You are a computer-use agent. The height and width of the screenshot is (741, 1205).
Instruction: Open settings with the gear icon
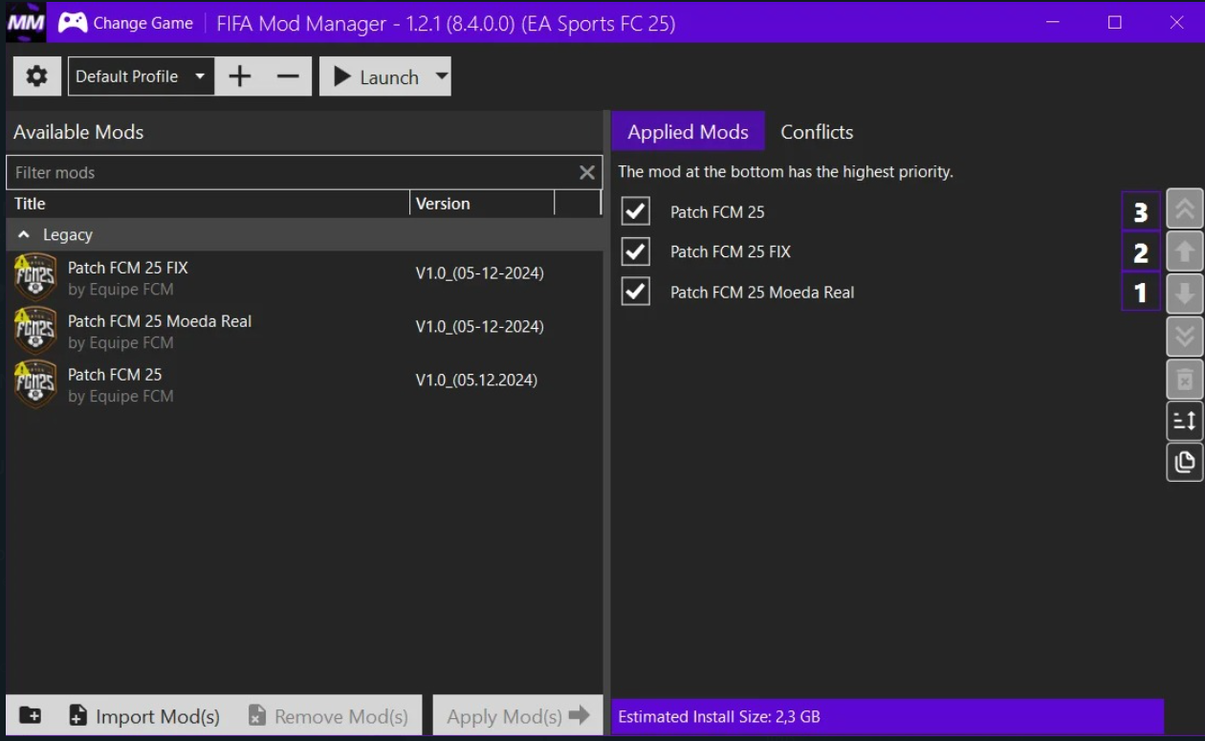point(36,76)
